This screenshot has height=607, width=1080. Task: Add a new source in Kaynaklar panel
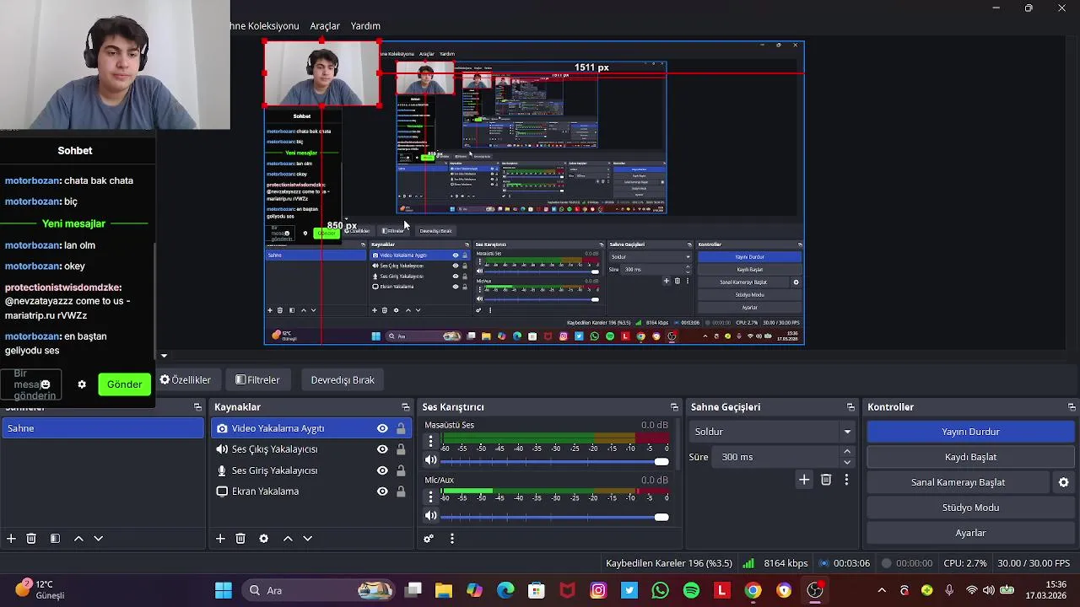coord(220,539)
